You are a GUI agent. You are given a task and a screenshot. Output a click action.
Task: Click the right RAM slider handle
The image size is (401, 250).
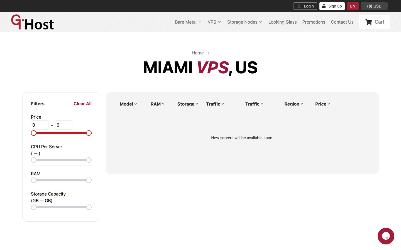(x=89, y=180)
